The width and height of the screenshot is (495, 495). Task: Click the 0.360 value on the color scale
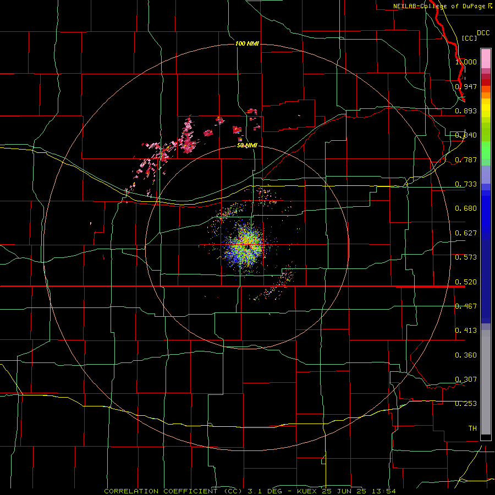[466, 355]
